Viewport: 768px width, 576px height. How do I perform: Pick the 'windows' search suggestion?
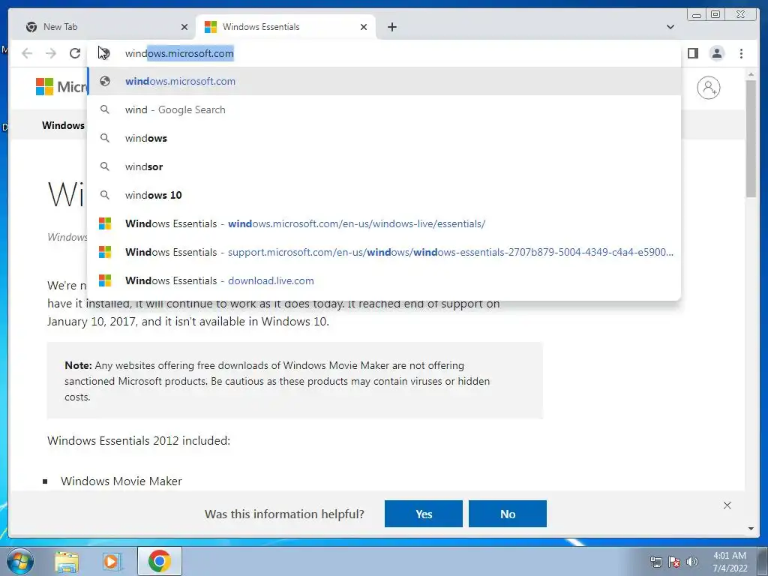(x=384, y=138)
